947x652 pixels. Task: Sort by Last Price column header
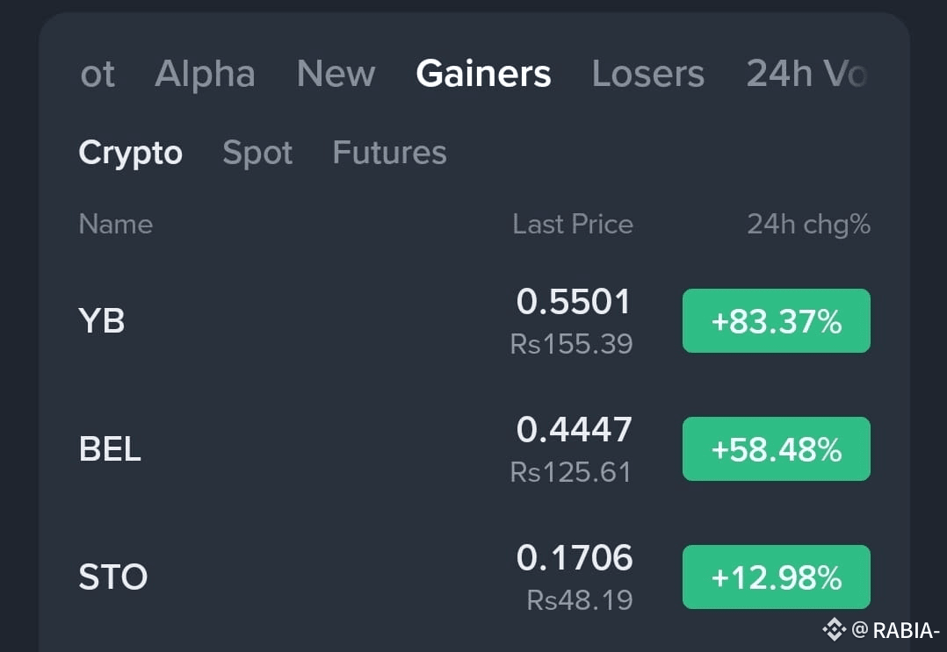point(573,225)
